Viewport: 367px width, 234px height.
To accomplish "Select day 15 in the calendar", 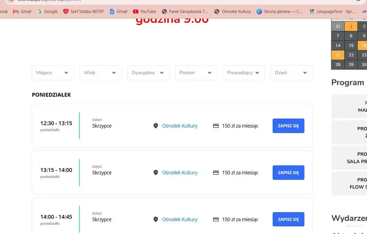I will (x=351, y=45).
